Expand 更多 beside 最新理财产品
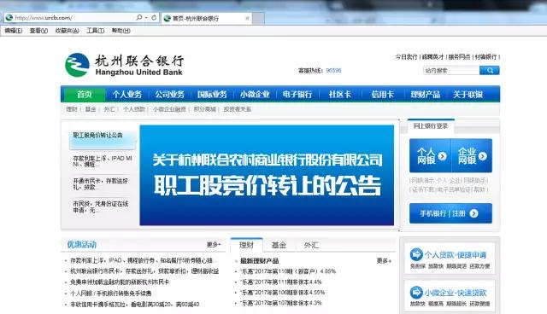The width and height of the screenshot is (547, 314). click(384, 261)
